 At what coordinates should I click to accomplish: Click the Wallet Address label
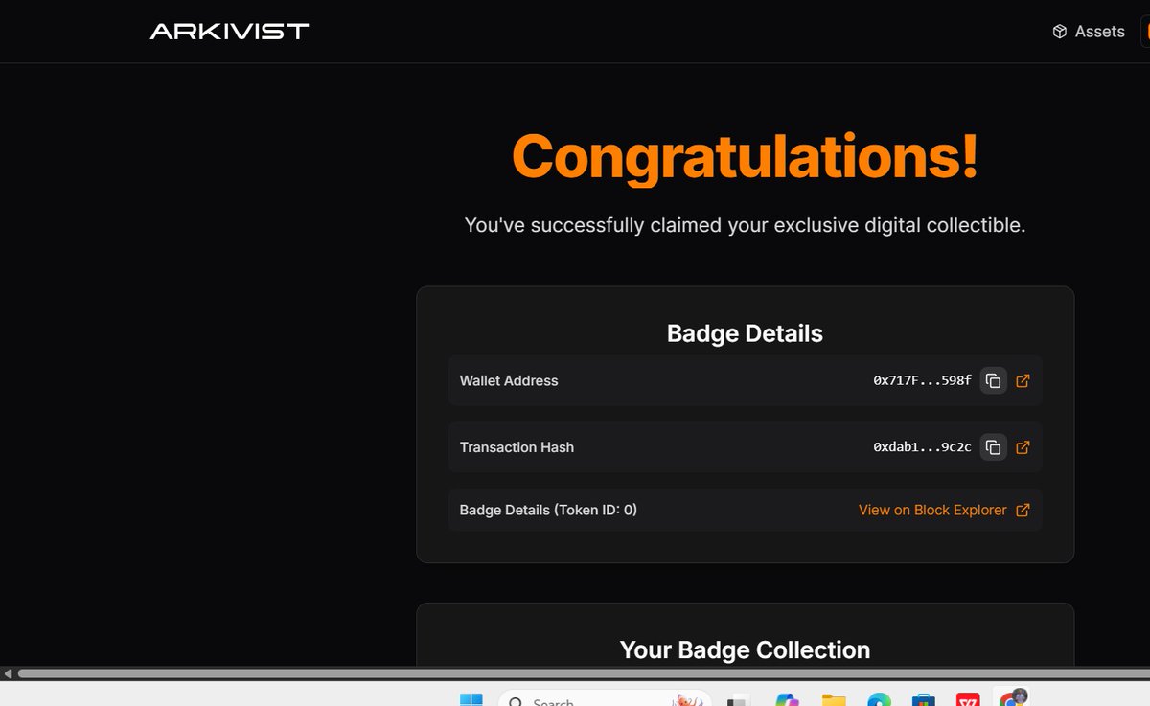pos(509,380)
